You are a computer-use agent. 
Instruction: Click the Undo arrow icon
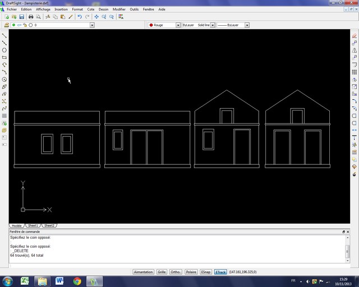(x=79, y=17)
